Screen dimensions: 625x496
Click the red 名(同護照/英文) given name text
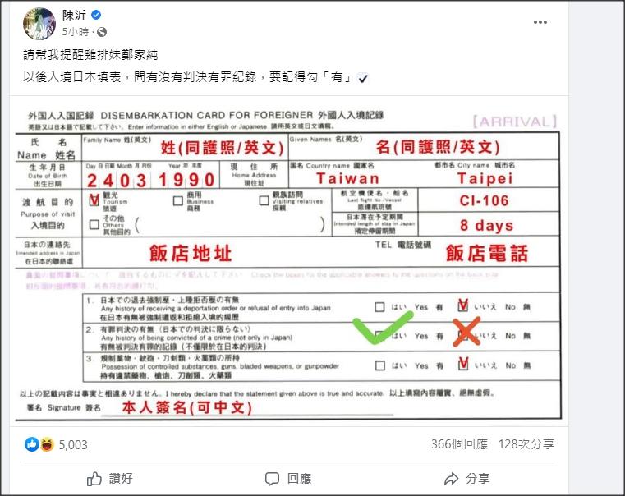pyautogui.click(x=438, y=147)
